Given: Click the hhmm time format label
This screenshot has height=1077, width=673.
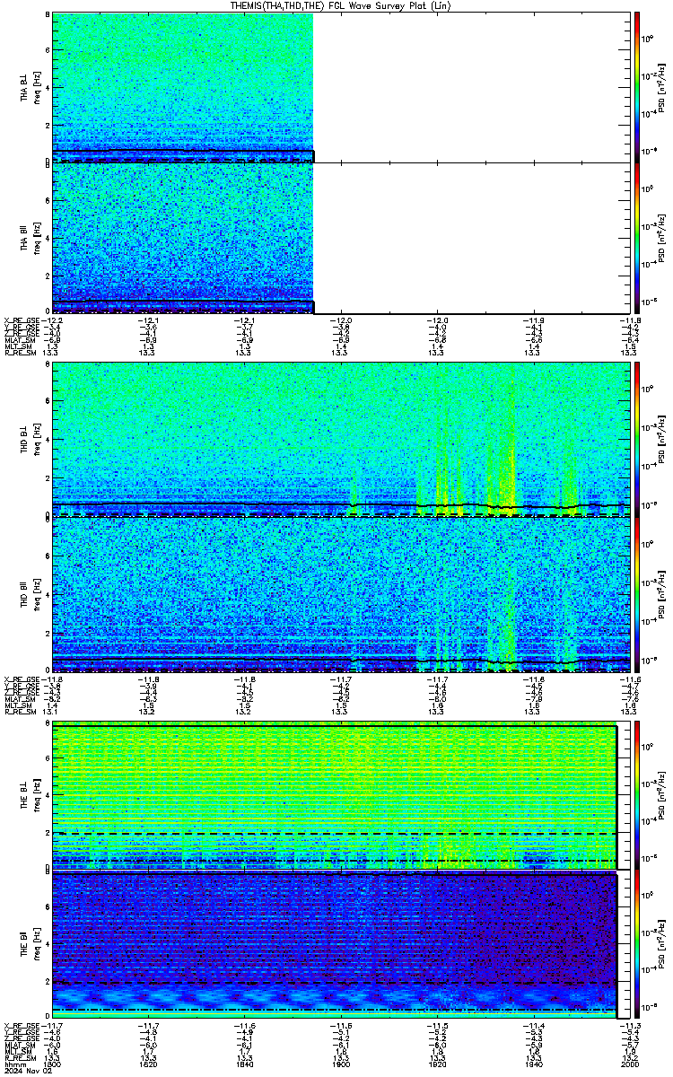Looking at the screenshot, I should (x=14, y=1064).
